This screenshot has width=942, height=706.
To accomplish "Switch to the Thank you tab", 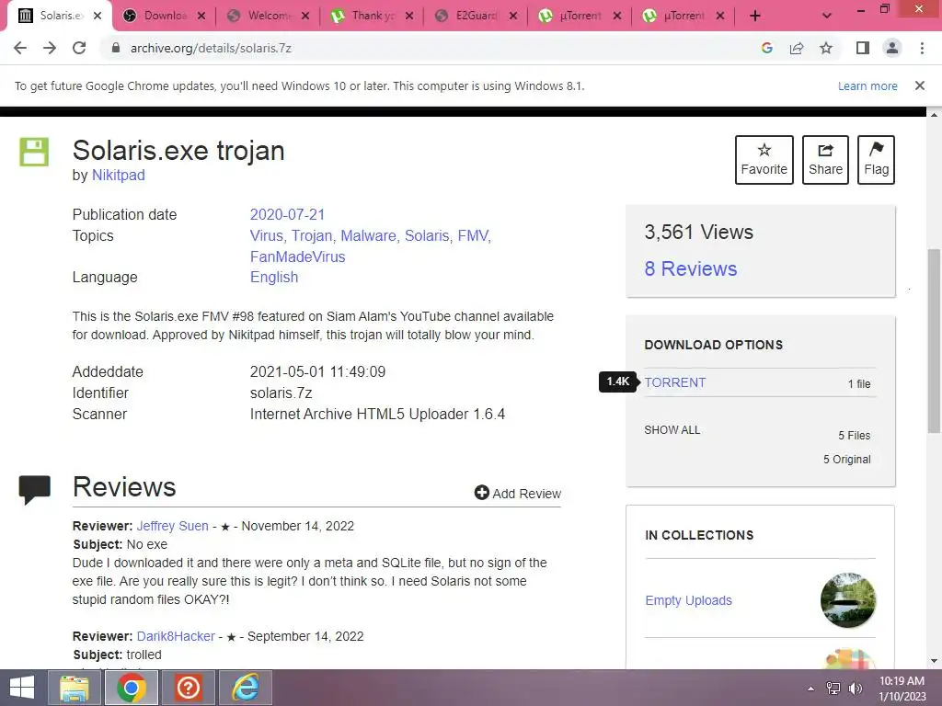I will click(x=365, y=16).
